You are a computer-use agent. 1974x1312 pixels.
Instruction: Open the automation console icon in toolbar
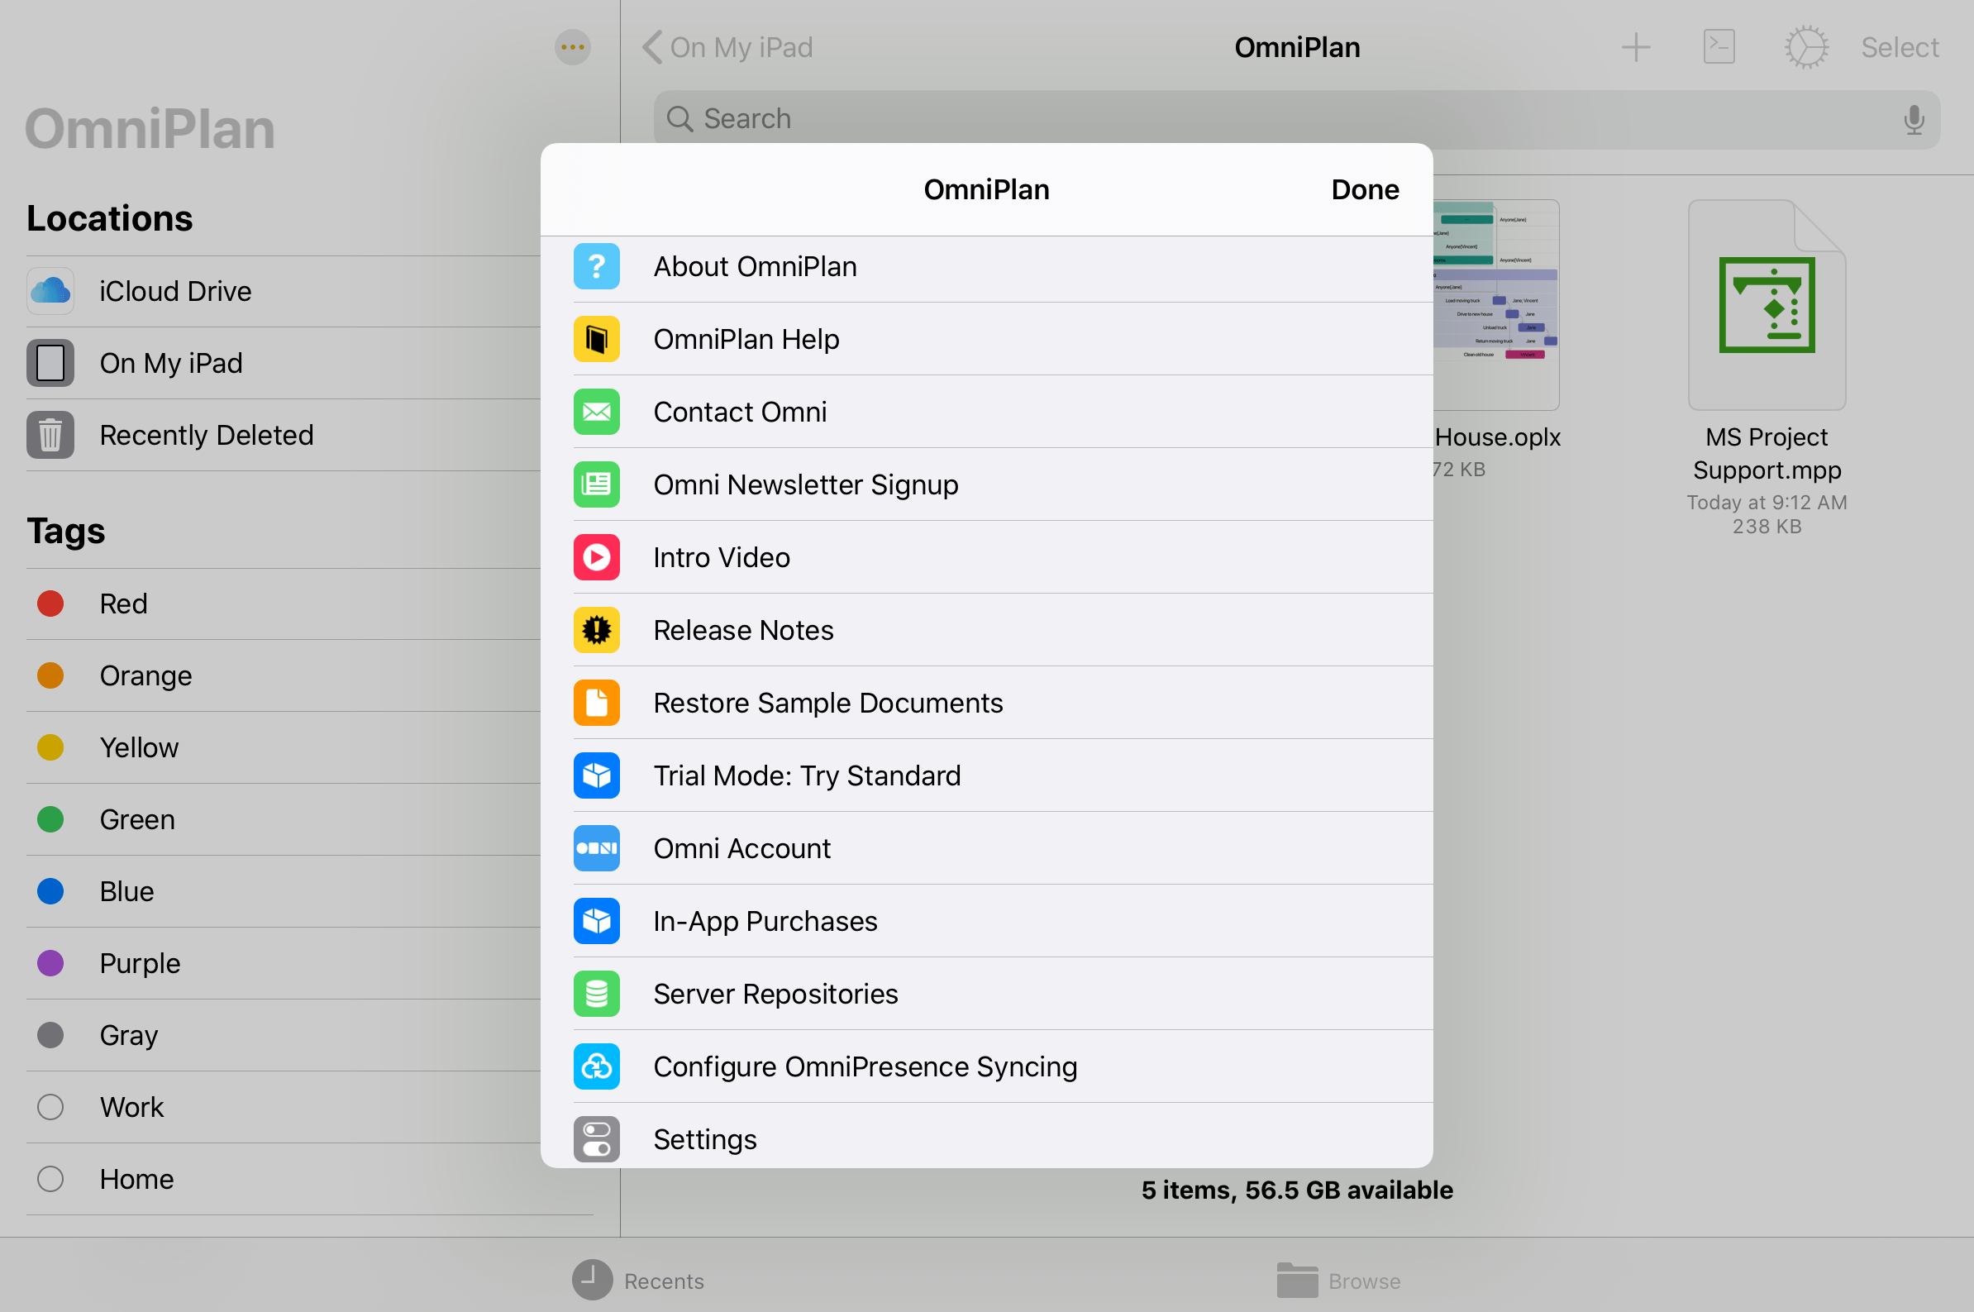pos(1719,47)
